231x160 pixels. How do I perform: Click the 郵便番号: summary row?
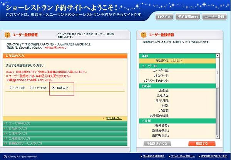(x=177, y=126)
